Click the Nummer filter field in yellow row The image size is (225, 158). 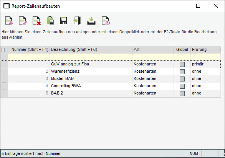[29, 57]
